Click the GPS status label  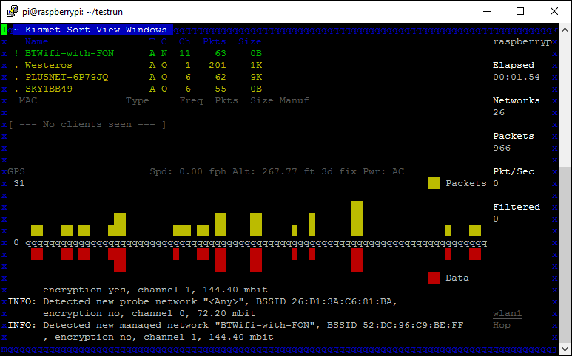[16, 171]
